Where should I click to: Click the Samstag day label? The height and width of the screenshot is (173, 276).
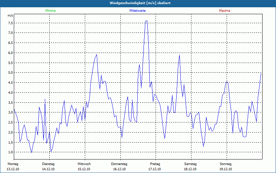[190, 164]
